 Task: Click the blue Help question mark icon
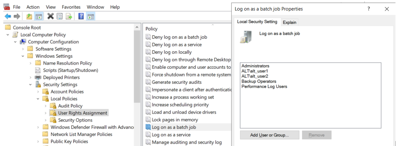click(81, 16)
